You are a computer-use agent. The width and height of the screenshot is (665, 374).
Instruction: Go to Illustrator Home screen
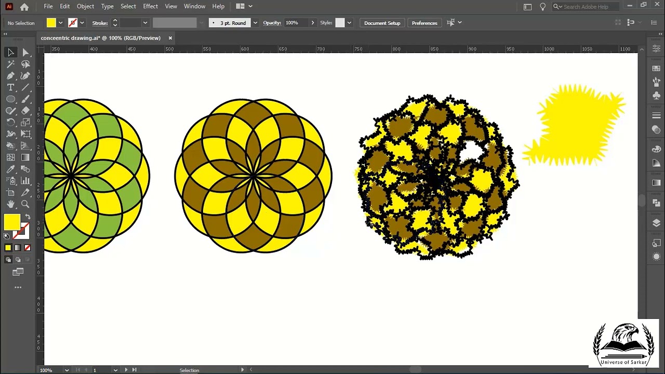24,7
